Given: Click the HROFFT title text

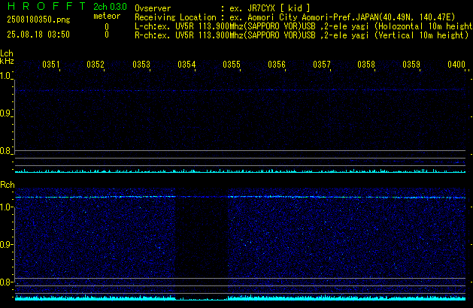Looking at the screenshot, I should (x=47, y=6).
